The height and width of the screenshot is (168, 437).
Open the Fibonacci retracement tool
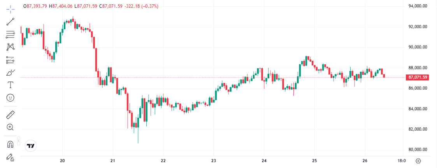tap(11, 34)
